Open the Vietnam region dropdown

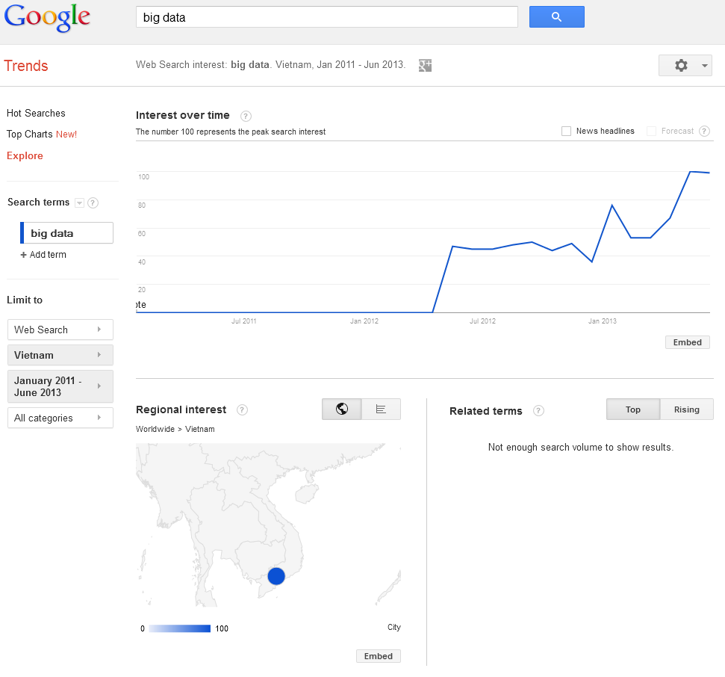point(60,355)
